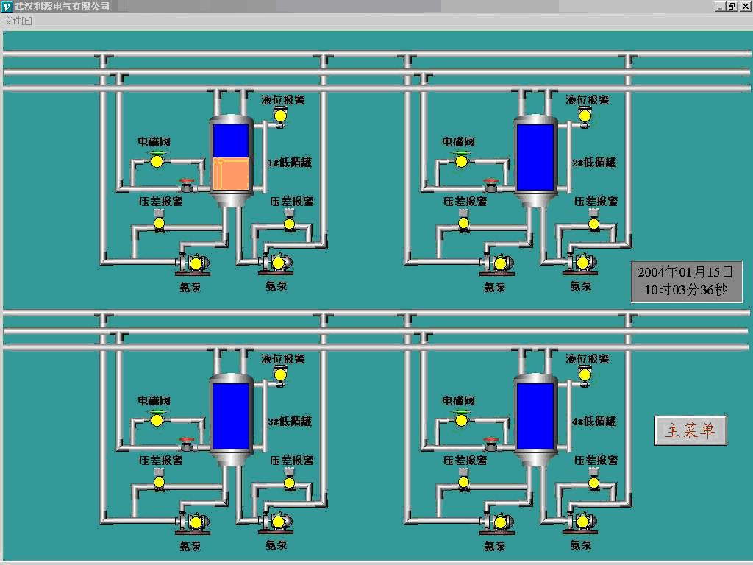Open the 文件[F] menu
The width and height of the screenshot is (753, 565).
(18, 21)
